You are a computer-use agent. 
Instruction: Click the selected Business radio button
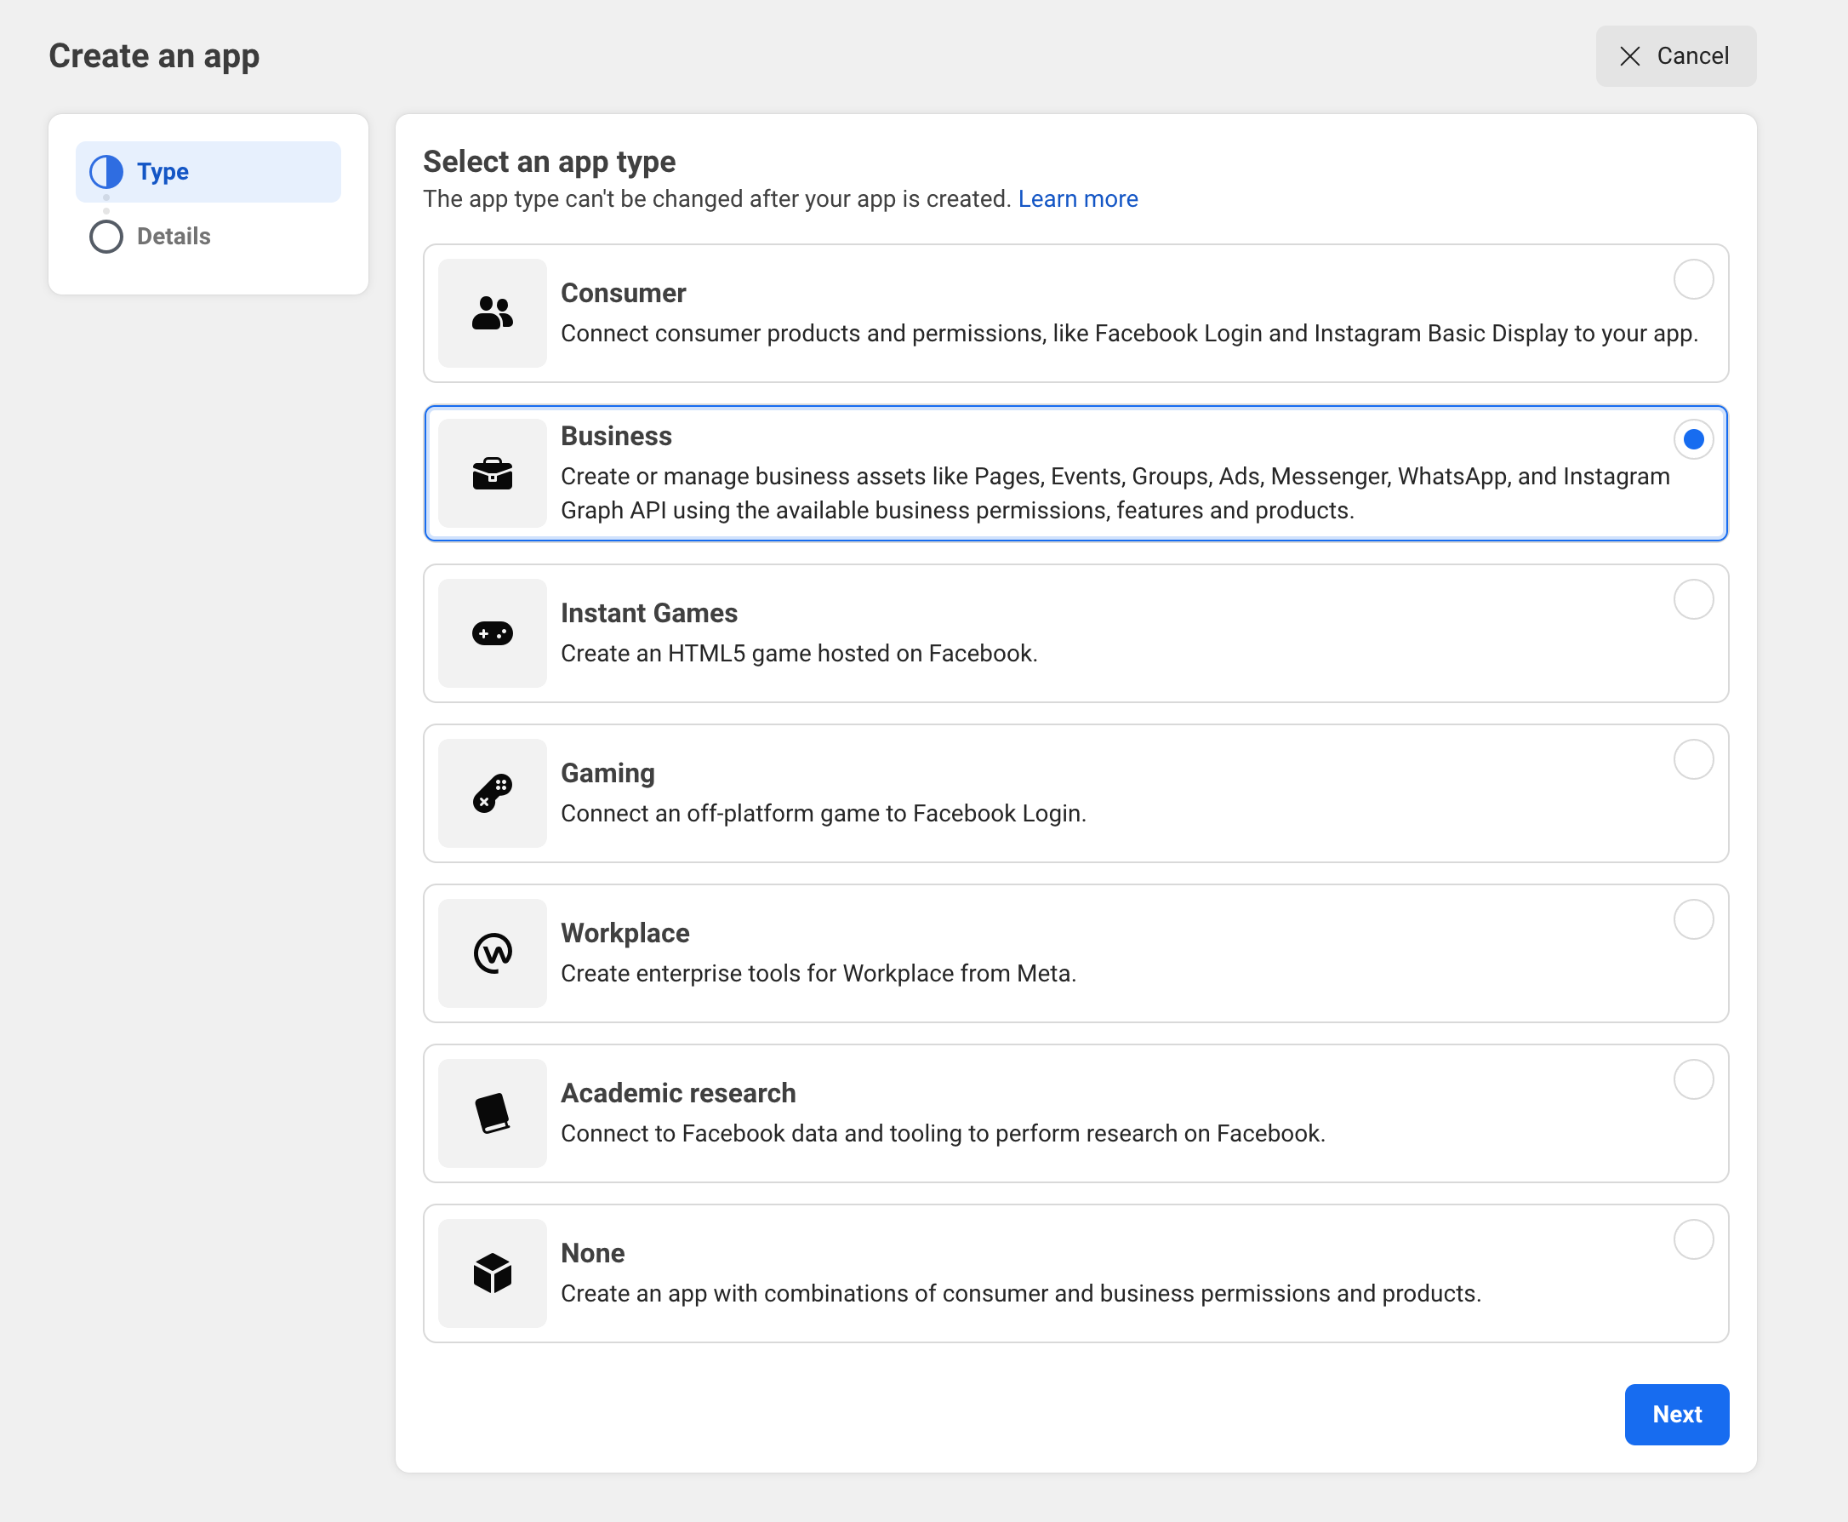pos(1693,439)
